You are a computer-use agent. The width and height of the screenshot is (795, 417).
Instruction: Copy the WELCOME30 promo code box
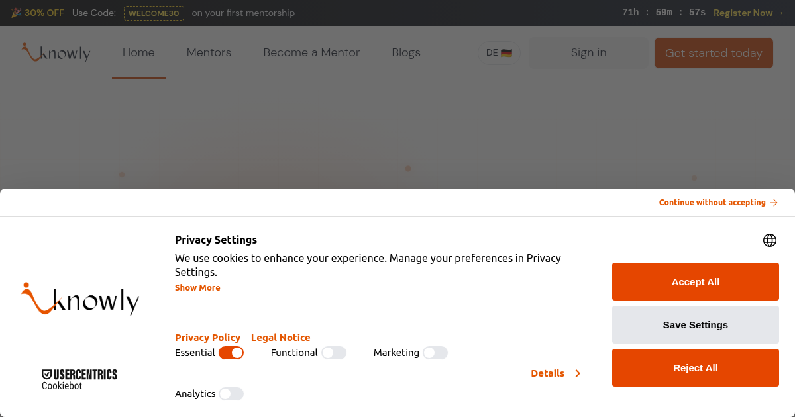pyautogui.click(x=154, y=13)
